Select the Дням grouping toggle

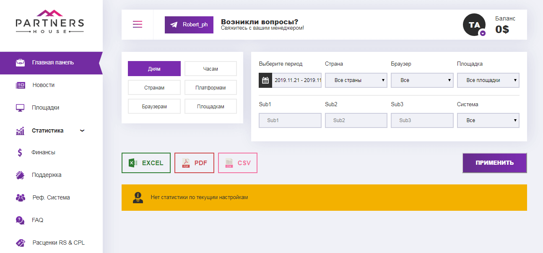[154, 68]
